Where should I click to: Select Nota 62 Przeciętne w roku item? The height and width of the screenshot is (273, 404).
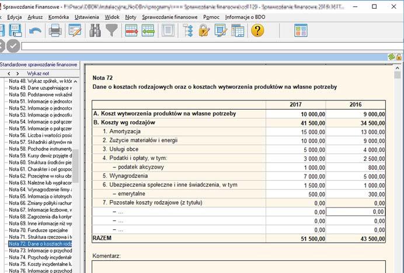pyautogui.click(x=40, y=176)
